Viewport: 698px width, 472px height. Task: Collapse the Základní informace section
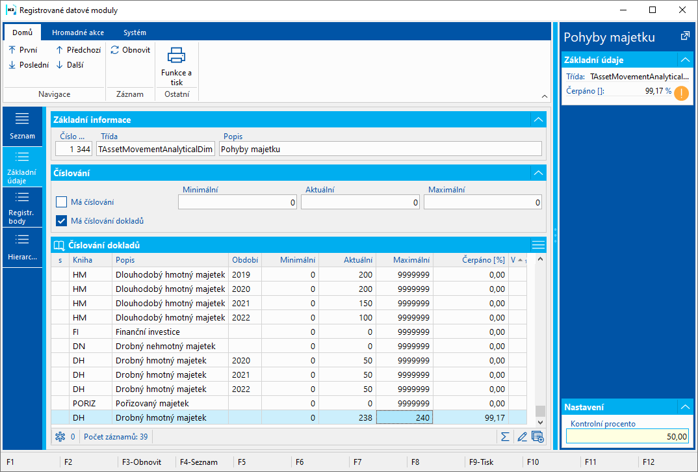537,120
